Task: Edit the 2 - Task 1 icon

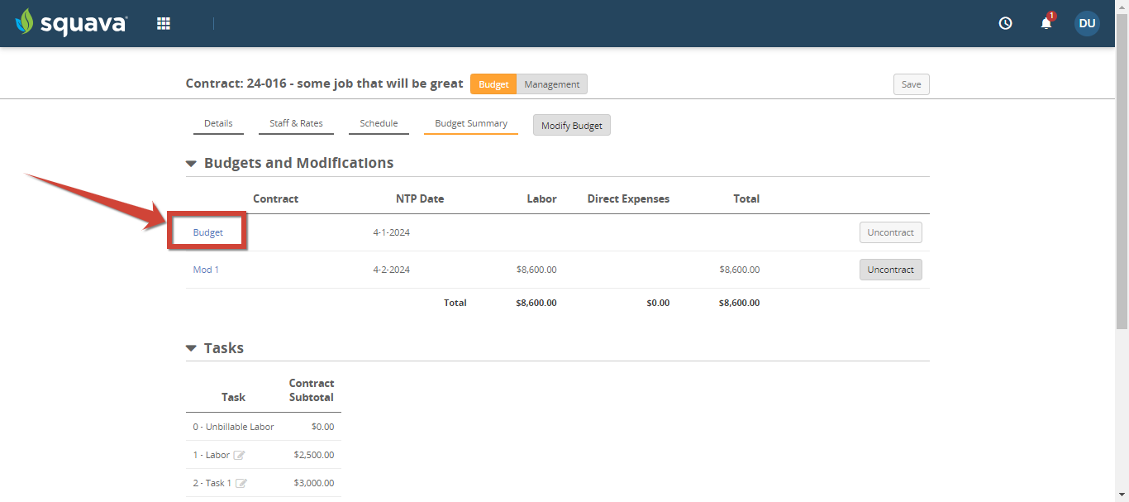Action: (x=241, y=483)
